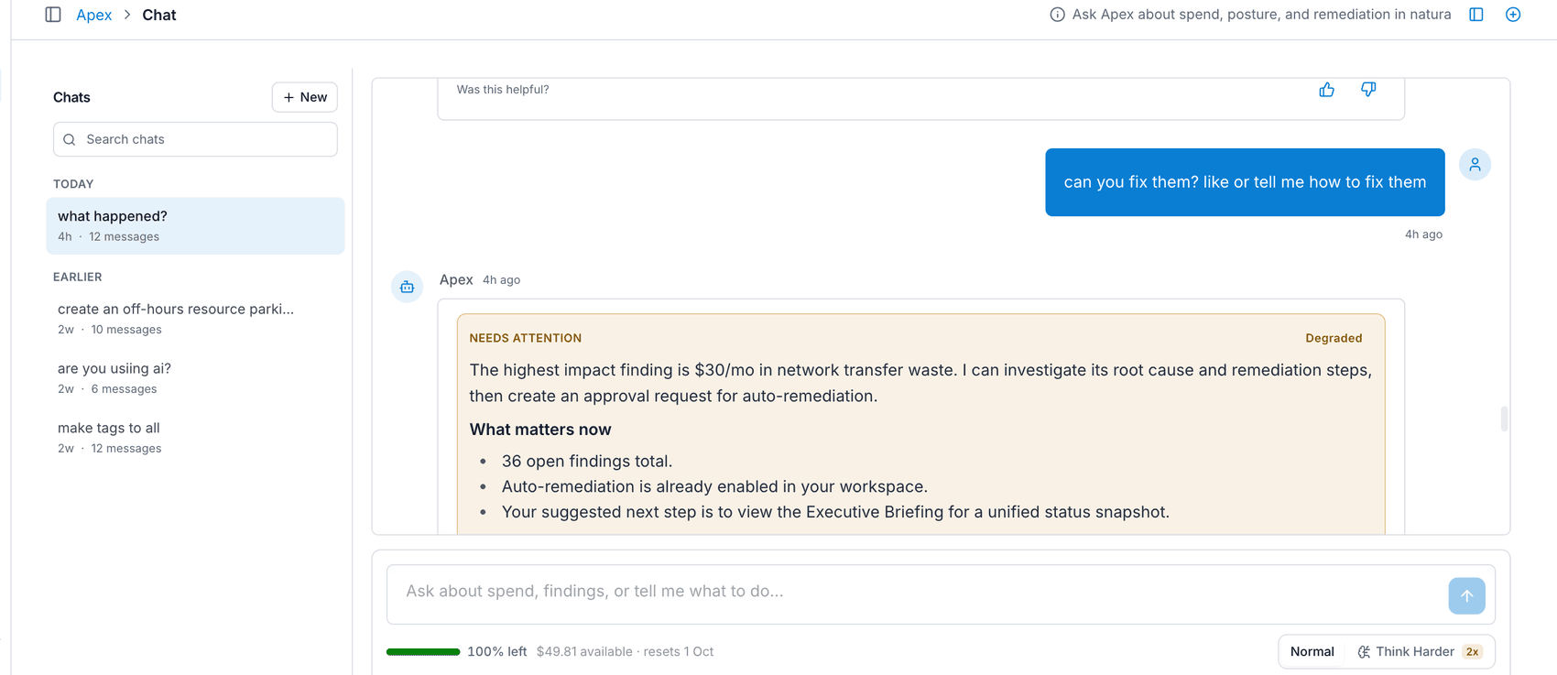Image resolution: width=1557 pixels, height=675 pixels.
Task: Click the user avatar icon beside the message
Action: tap(1475, 165)
